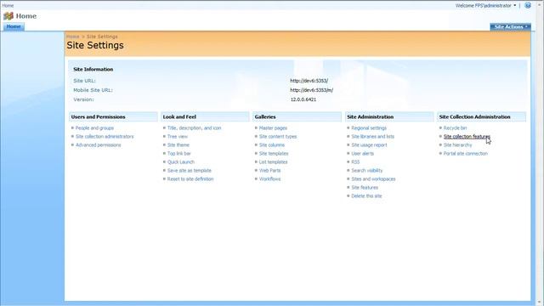544x306 pixels.
Task: Click version number 12.0.0.6421
Action: 303,99
